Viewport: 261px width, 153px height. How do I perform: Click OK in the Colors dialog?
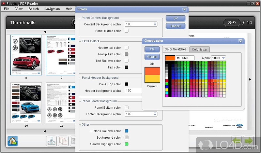pyautogui.click(x=176, y=18)
